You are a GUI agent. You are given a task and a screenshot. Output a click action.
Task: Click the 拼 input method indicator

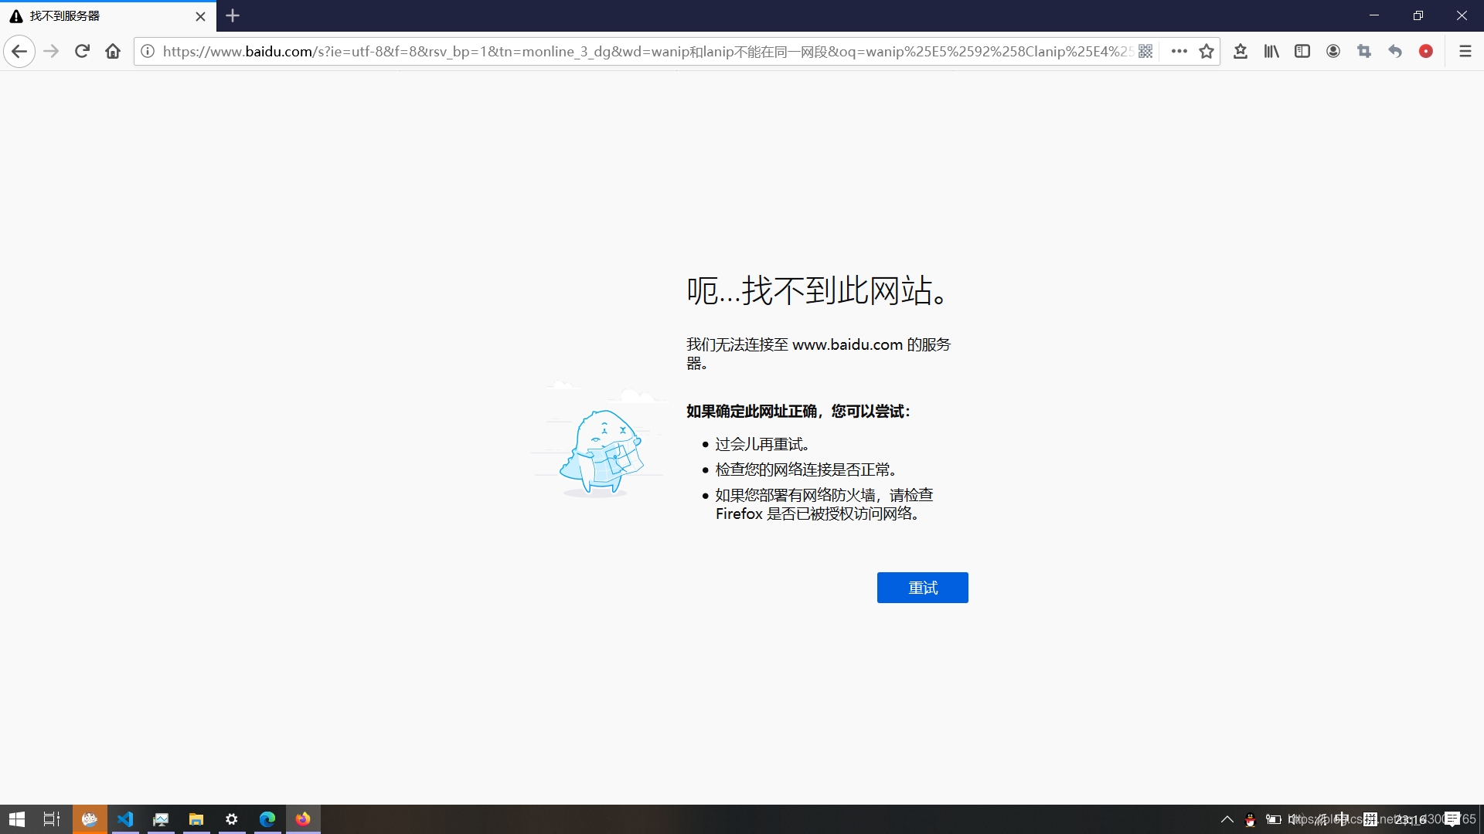click(1370, 819)
